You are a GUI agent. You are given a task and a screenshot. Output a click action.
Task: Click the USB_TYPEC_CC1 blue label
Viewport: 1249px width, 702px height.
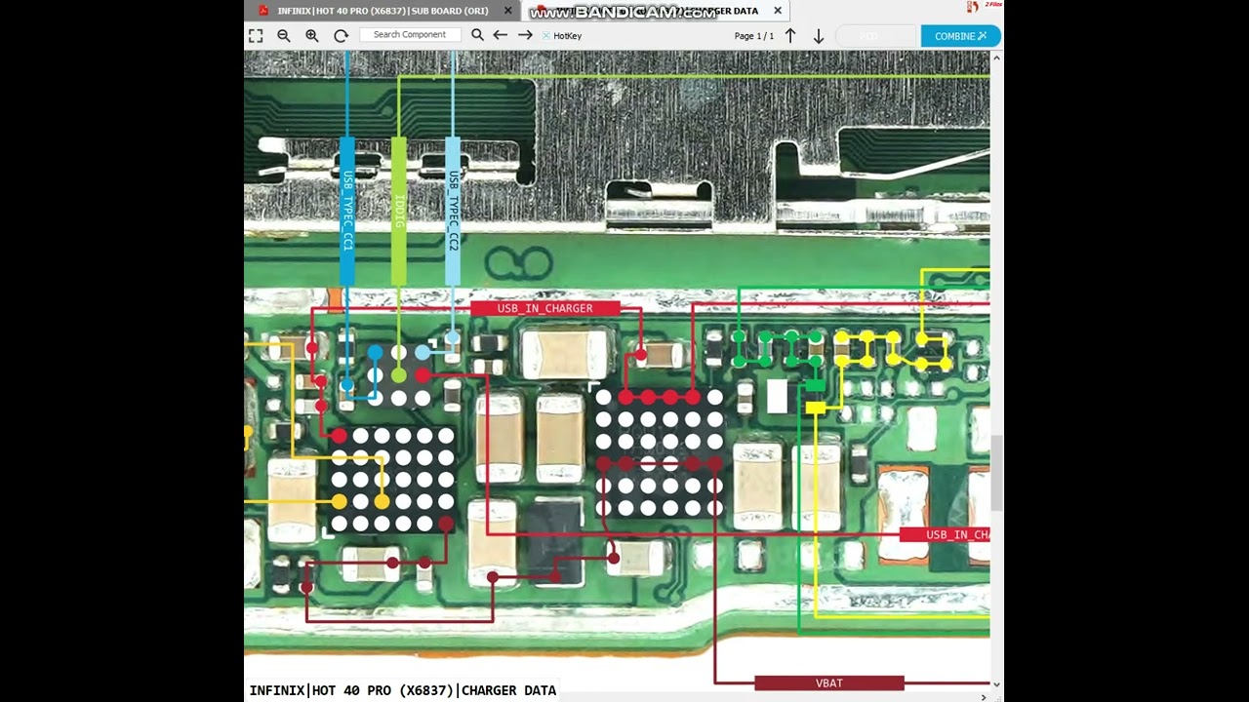pyautogui.click(x=347, y=211)
